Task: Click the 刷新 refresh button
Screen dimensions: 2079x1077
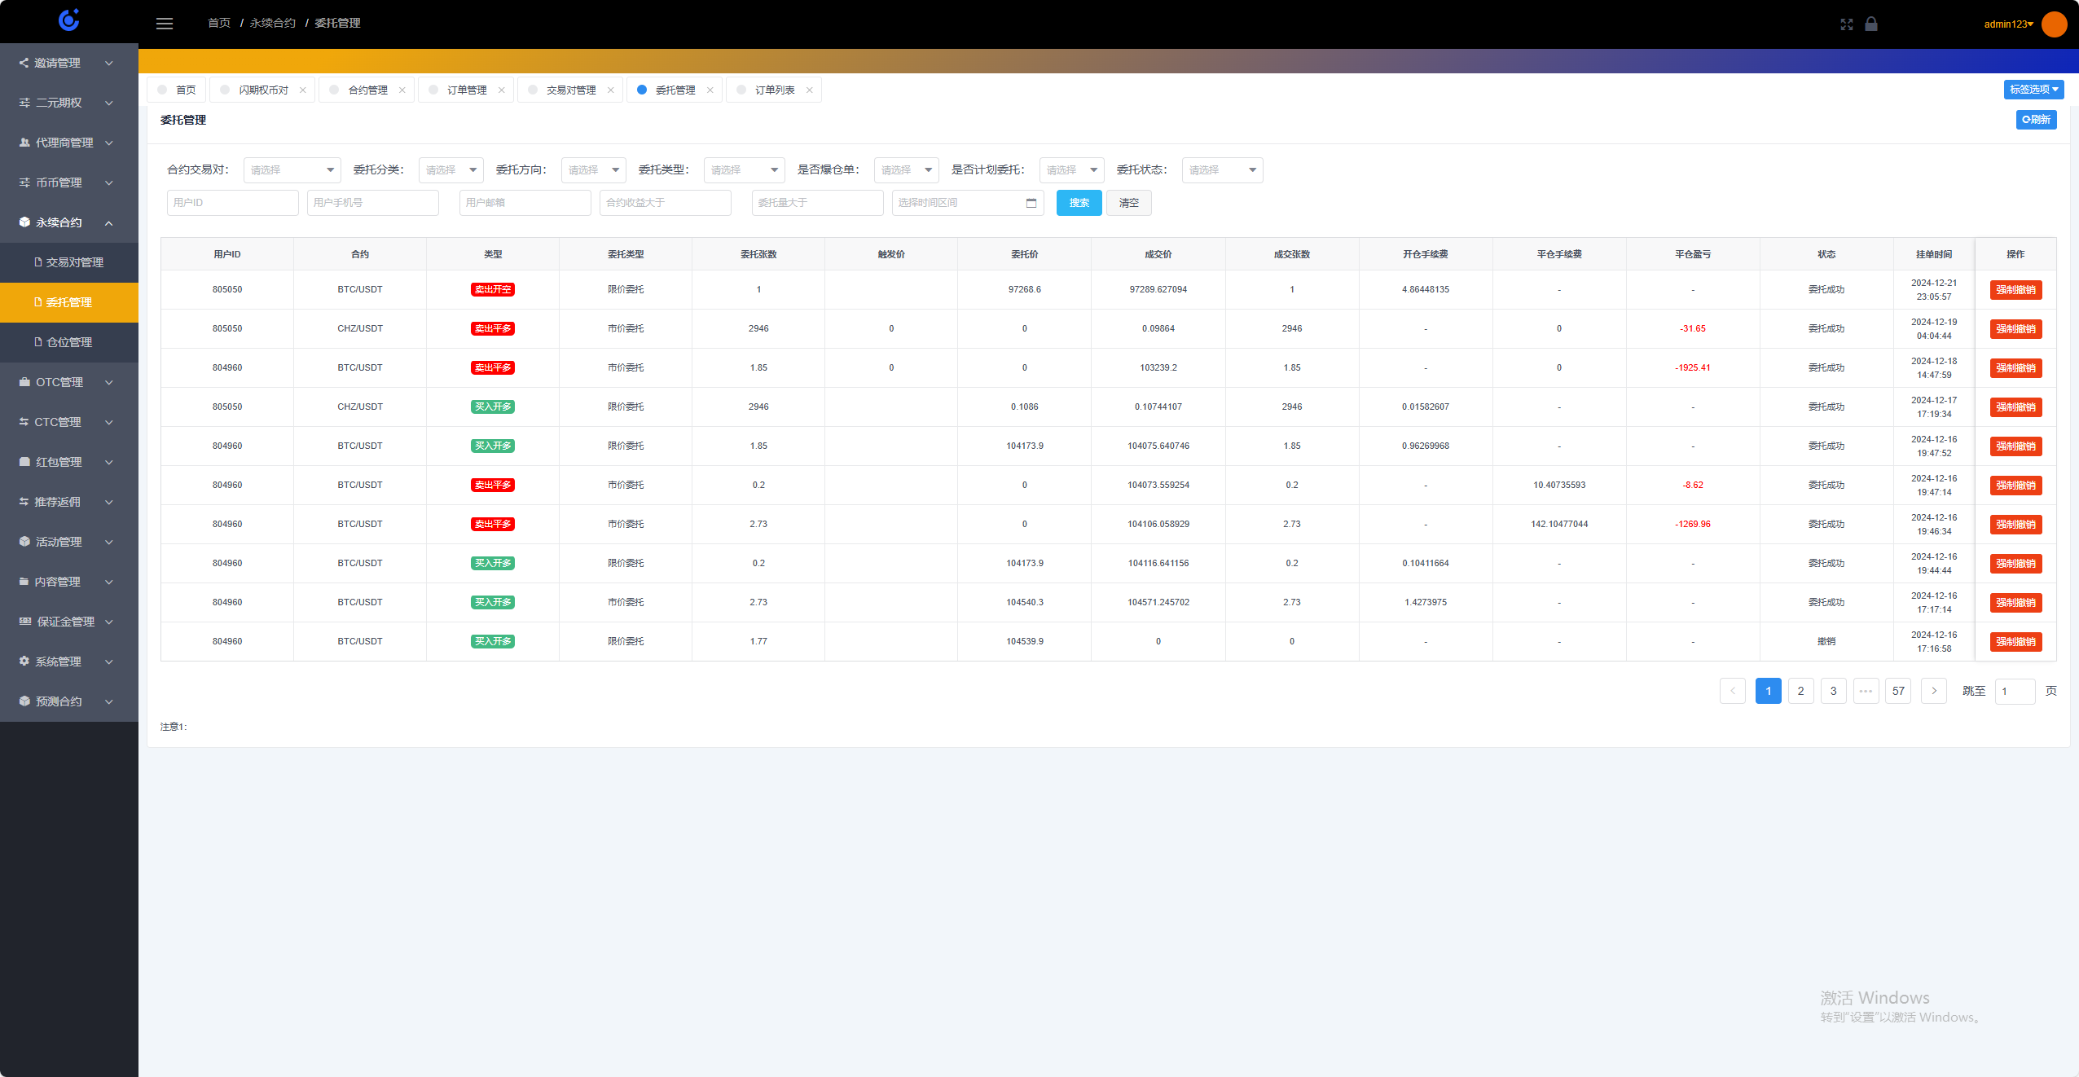Action: [2036, 120]
